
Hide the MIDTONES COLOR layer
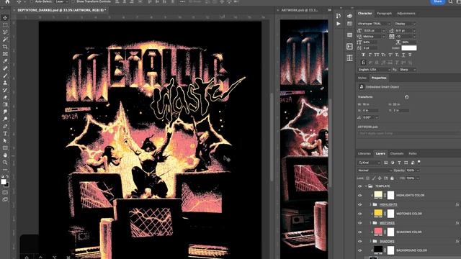click(360, 214)
